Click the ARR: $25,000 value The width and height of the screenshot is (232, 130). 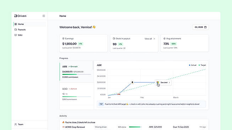coord(155,127)
